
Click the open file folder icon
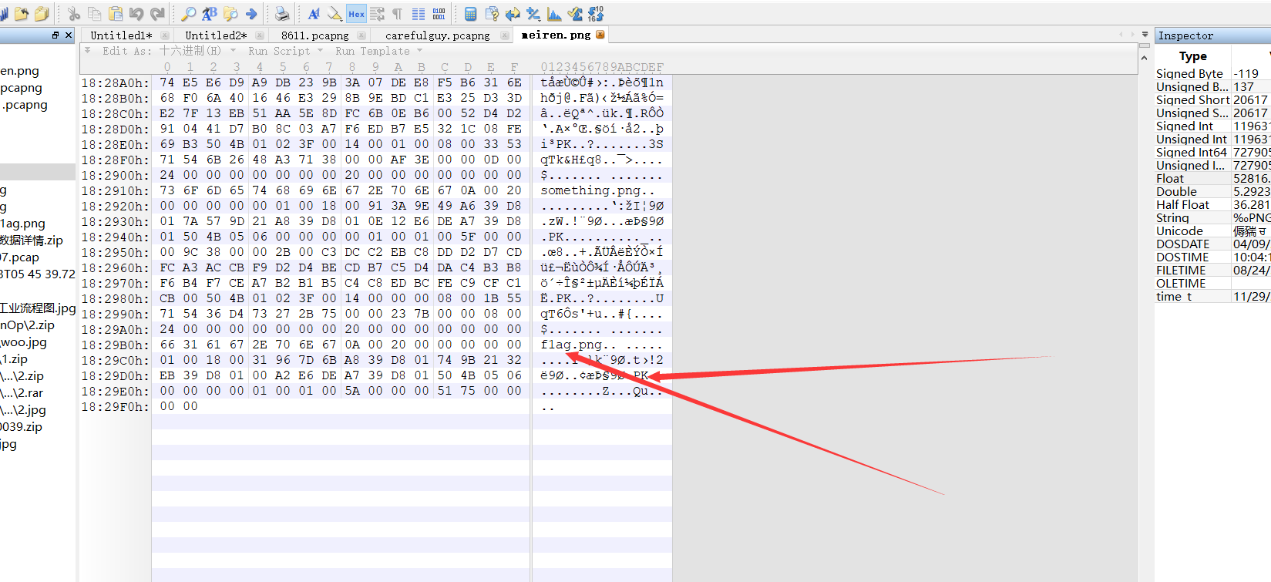22,14
